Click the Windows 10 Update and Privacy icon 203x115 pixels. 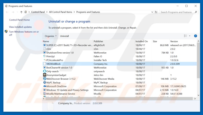point(44,90)
